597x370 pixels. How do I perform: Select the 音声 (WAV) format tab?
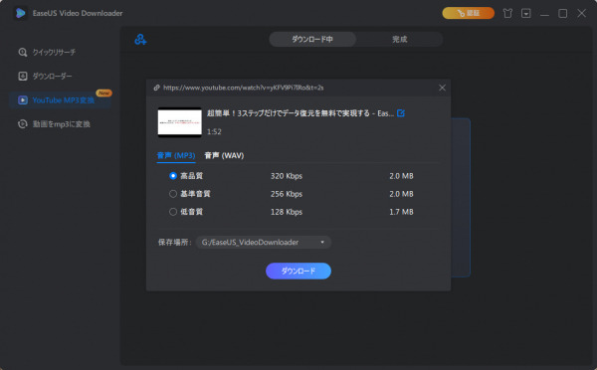click(x=224, y=156)
